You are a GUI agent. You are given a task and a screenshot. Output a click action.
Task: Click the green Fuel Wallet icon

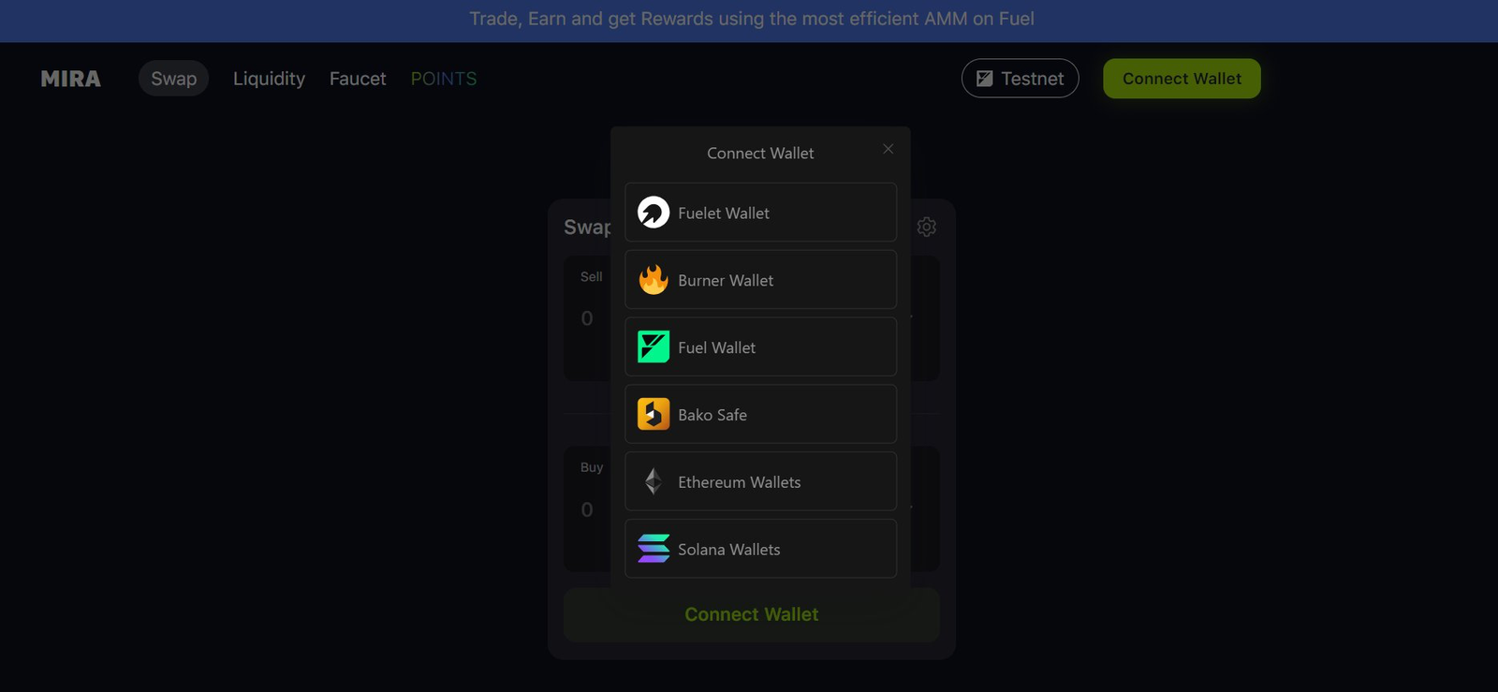tap(654, 346)
